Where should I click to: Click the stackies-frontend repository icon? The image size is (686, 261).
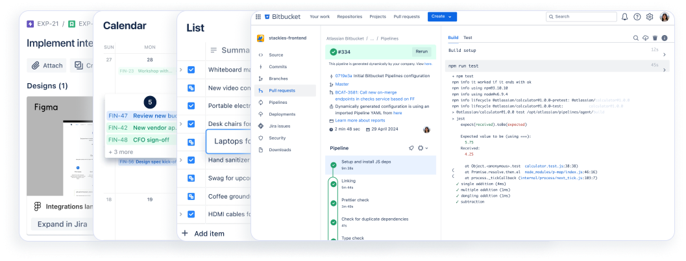click(260, 38)
